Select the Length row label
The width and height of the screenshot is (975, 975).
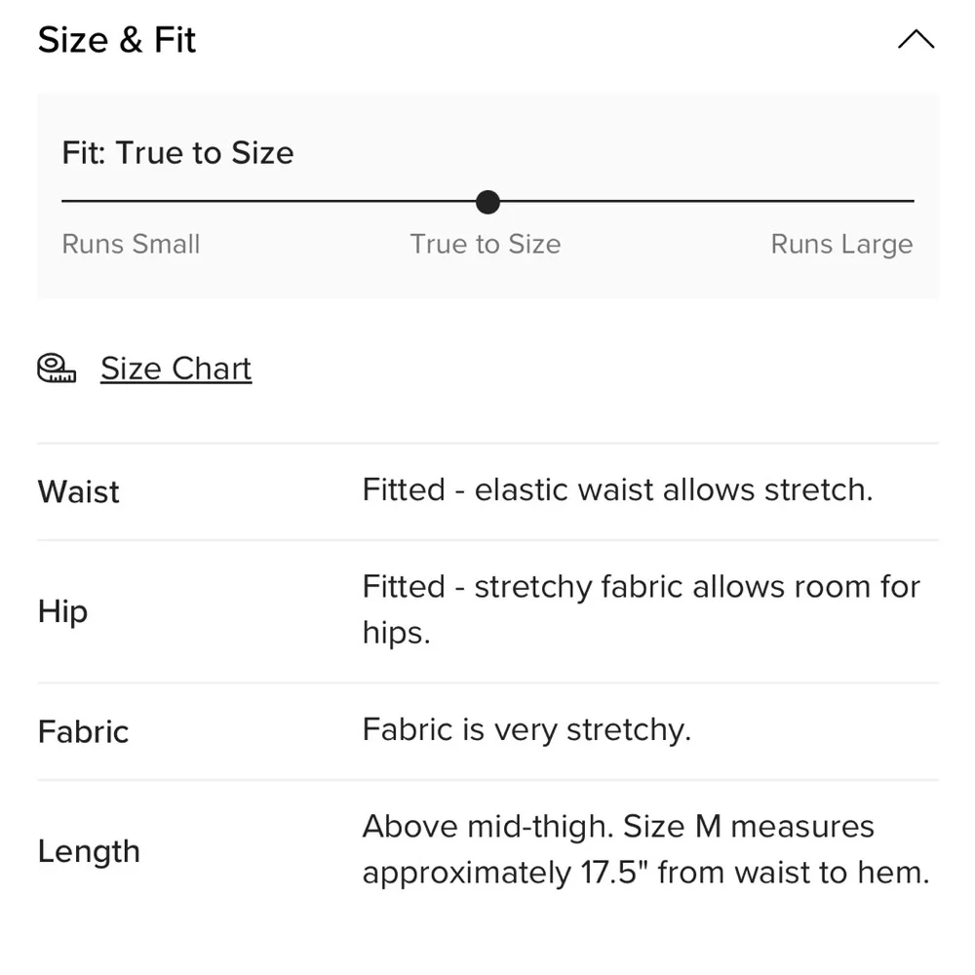pyautogui.click(x=89, y=851)
